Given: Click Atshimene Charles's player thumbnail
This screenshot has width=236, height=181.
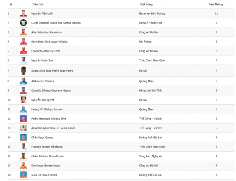Looking at the screenshot, I should [x=24, y=81].
